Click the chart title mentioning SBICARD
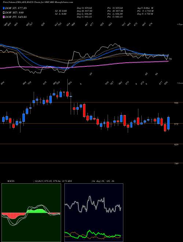 (x=38, y=2)
